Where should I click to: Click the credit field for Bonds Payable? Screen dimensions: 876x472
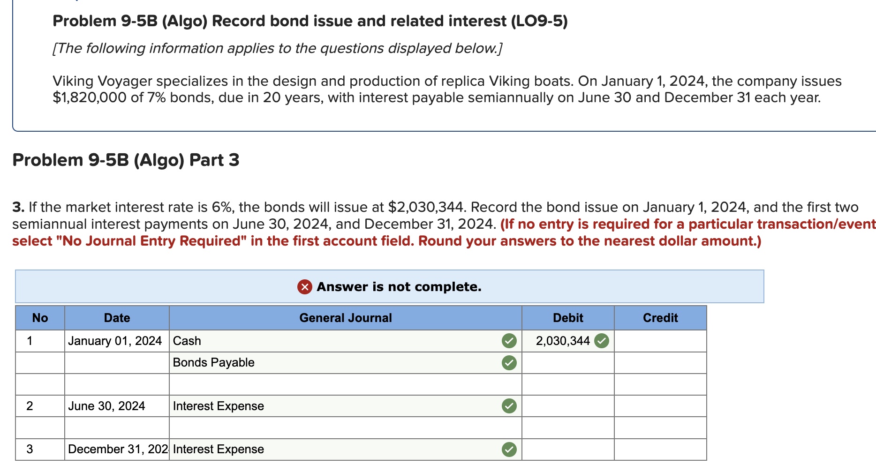click(x=660, y=362)
